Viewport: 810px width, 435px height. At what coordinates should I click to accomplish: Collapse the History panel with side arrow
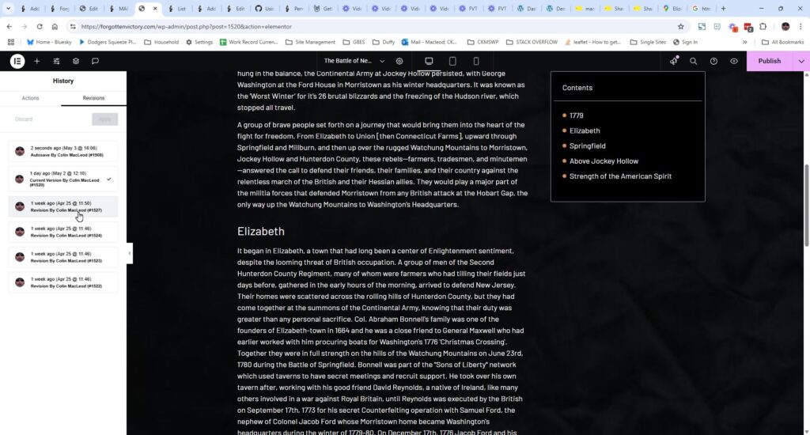129,253
